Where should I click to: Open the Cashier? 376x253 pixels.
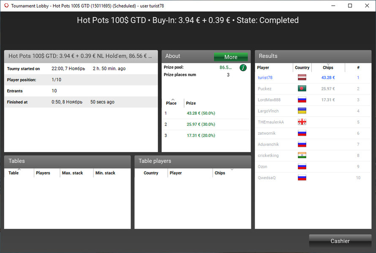(340, 241)
